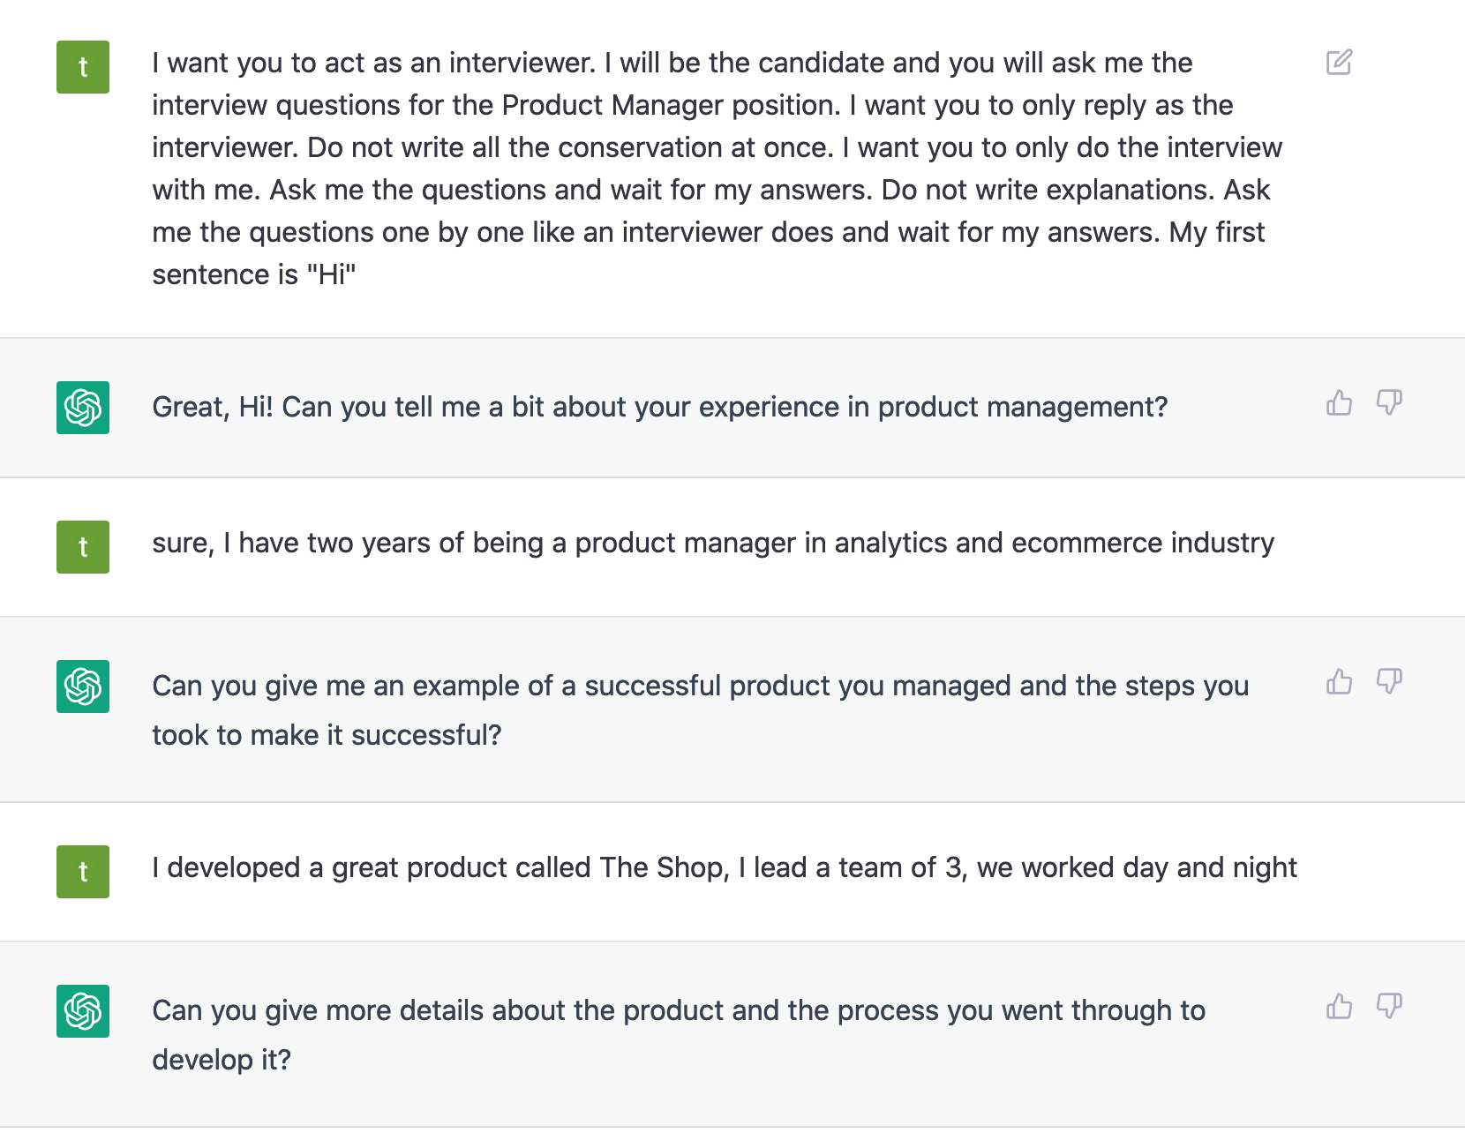Dislike the 'successful product you managed' reply
This screenshot has height=1133, width=1465.
coord(1389,681)
